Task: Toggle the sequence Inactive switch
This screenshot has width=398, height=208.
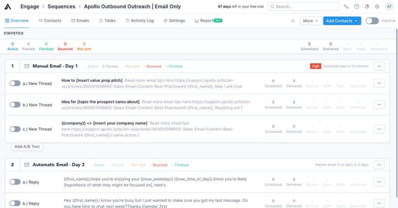Action: coord(372,21)
